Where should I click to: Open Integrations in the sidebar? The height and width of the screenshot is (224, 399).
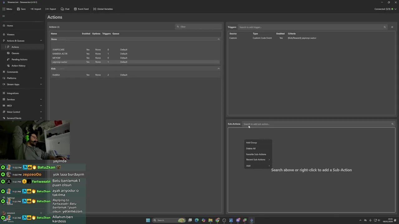pyautogui.click(x=22, y=93)
